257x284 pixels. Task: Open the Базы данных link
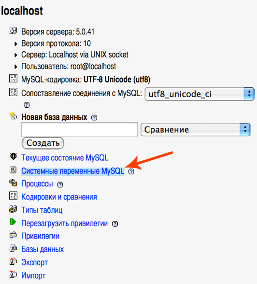[43, 249]
